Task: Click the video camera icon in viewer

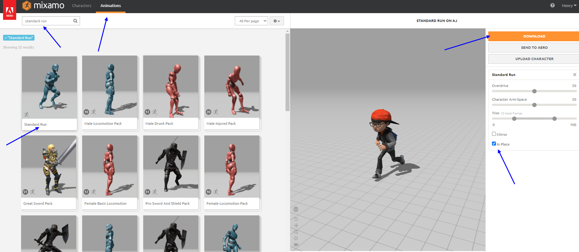Action: pos(296,245)
